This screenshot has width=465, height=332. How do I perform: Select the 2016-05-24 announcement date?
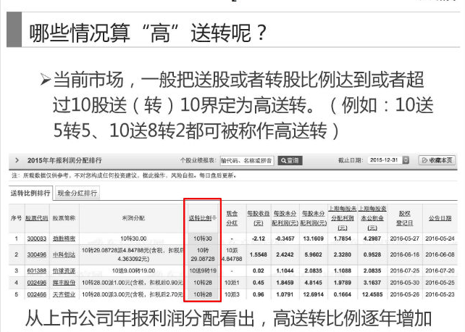(x=440, y=238)
